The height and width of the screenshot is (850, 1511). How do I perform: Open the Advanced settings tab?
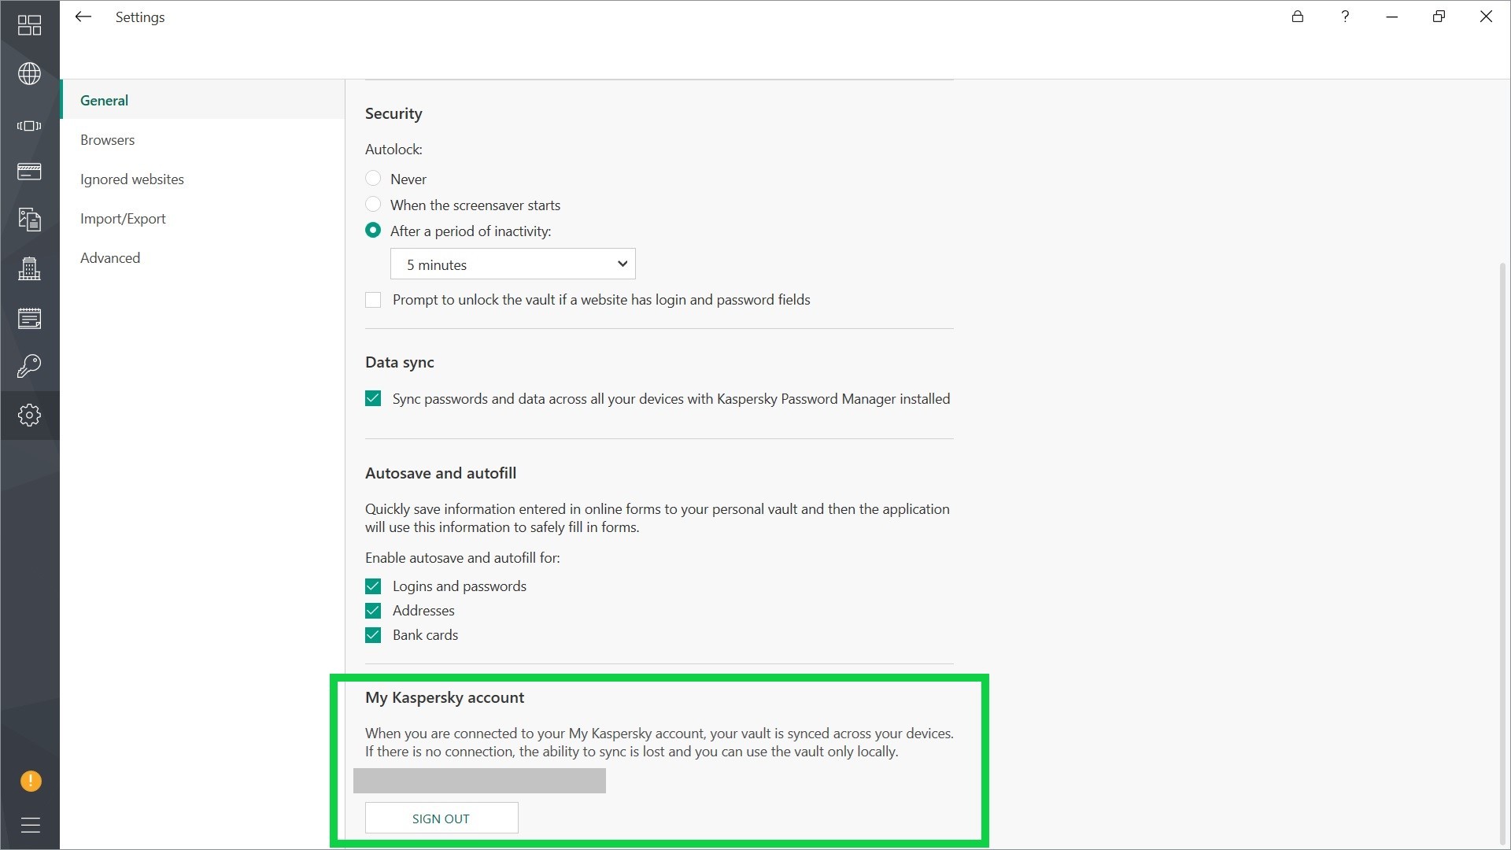click(203, 257)
